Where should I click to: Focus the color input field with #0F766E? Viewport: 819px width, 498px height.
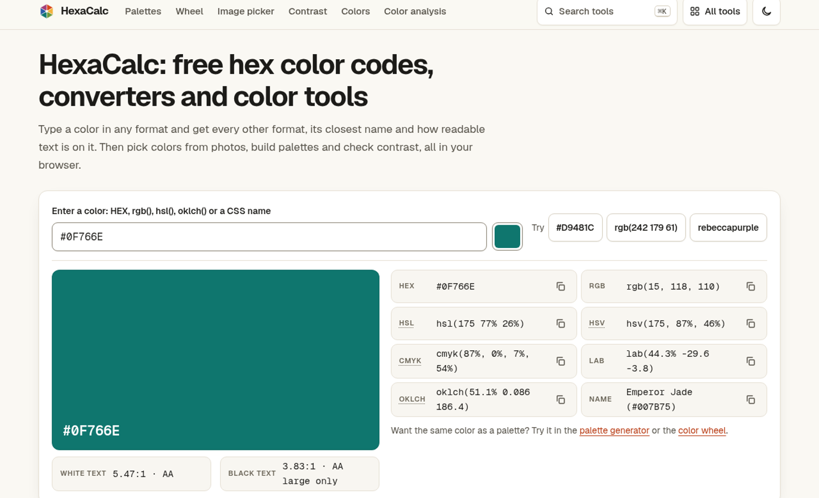pos(269,237)
